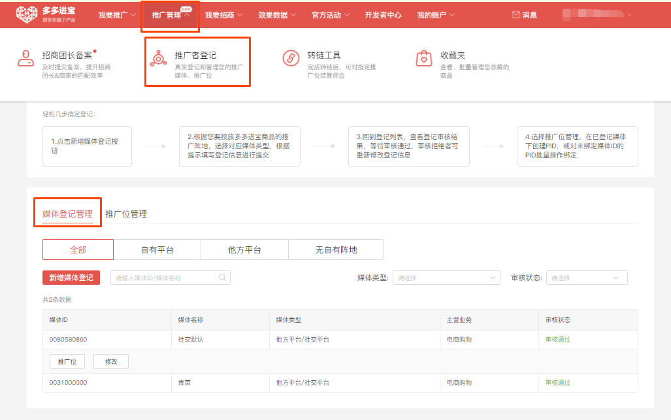Click the 多多进宝 logo icon

coord(26,14)
